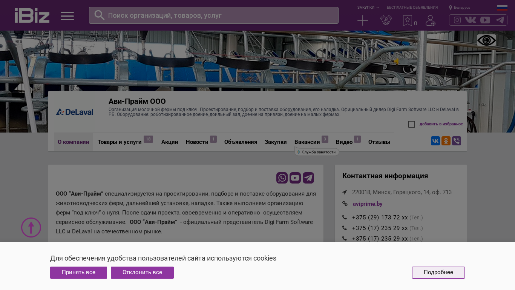Image resolution: width=515 pixels, height=290 pixels.
Task: Expand the Закупки dropdown in header
Action: pos(368,8)
